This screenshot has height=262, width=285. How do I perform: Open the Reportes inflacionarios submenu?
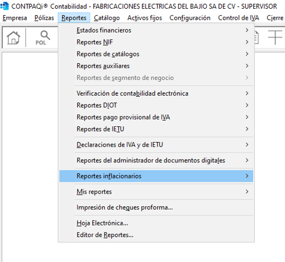[156, 176]
